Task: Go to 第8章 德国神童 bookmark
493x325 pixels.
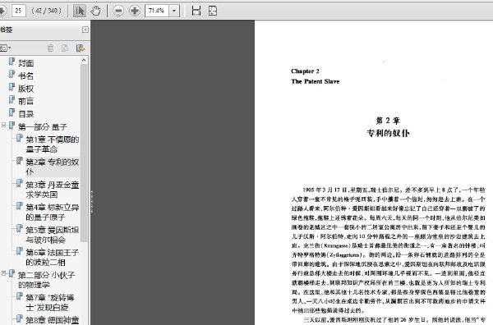Action: pos(53,320)
